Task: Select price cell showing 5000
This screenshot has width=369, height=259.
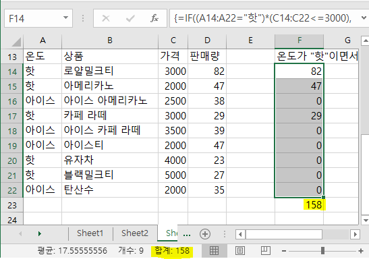Action: tap(173, 175)
